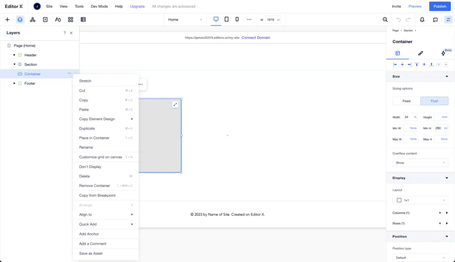455x262 pixels.
Task: Expand the Columns (1) settings arrow
Action: (x=447, y=213)
